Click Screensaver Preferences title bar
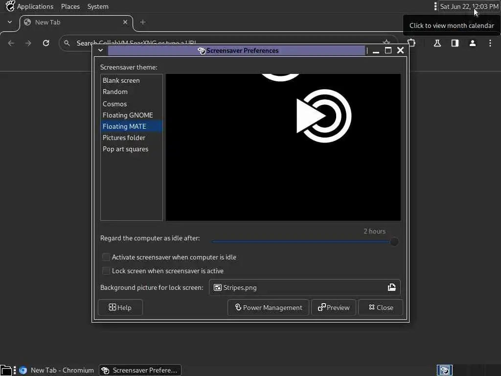 [x=236, y=50]
